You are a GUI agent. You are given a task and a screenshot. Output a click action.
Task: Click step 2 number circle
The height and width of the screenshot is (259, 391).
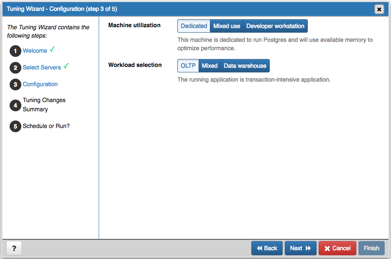pos(15,68)
